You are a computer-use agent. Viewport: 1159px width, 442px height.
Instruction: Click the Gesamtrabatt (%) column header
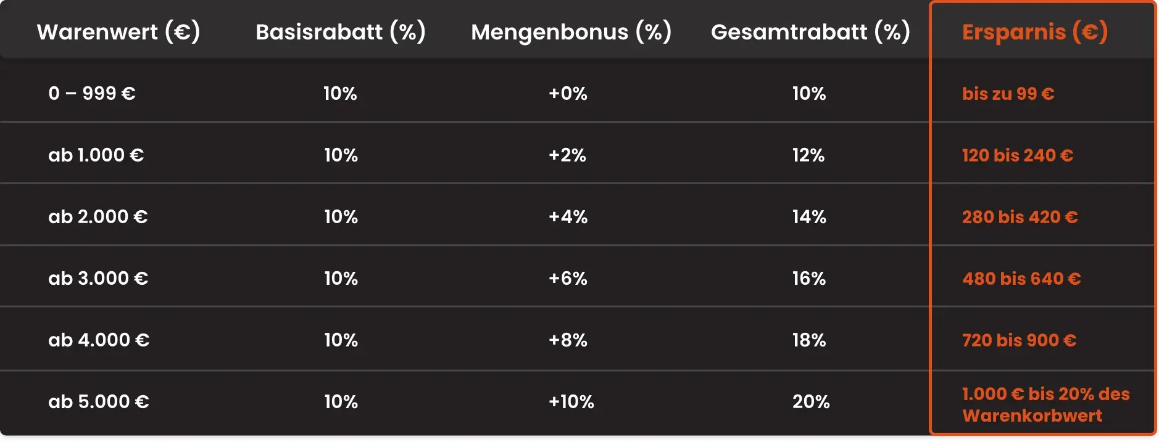click(810, 32)
